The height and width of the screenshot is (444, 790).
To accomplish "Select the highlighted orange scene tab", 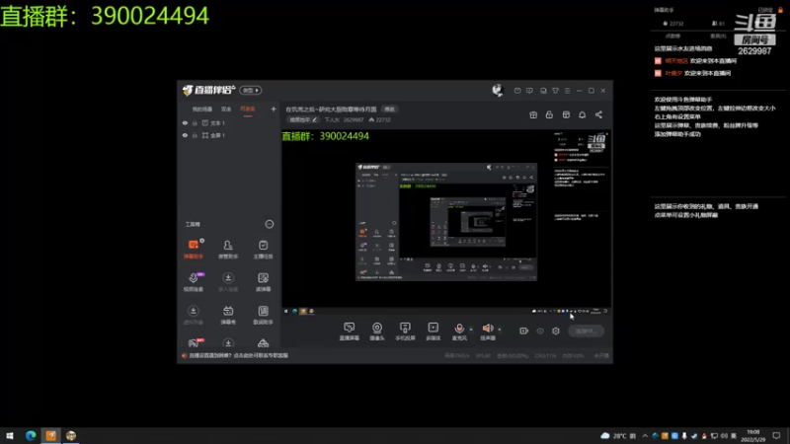I will point(248,110).
